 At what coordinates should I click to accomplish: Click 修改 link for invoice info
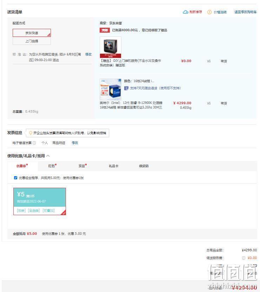coord(75,143)
